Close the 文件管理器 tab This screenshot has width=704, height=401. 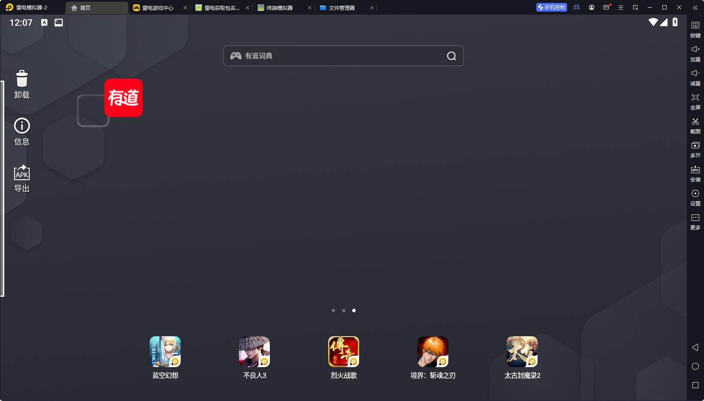(372, 8)
